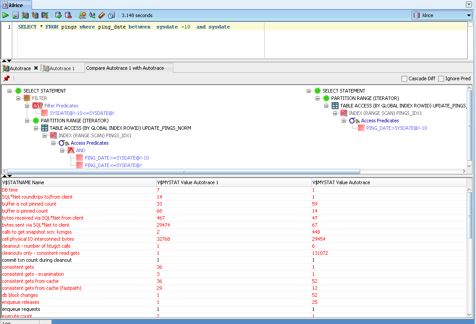Select SYSDATE@!-10<=SYSDATE@! filter predicate

82,113
